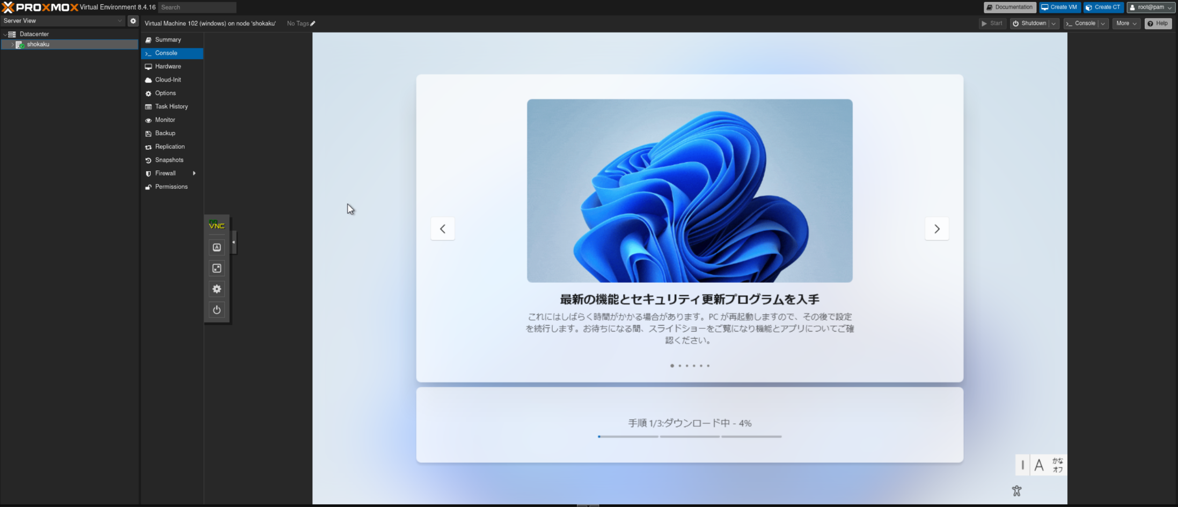Toggle the Japanese IME input mode A
The height and width of the screenshot is (507, 1178).
[x=1039, y=465]
